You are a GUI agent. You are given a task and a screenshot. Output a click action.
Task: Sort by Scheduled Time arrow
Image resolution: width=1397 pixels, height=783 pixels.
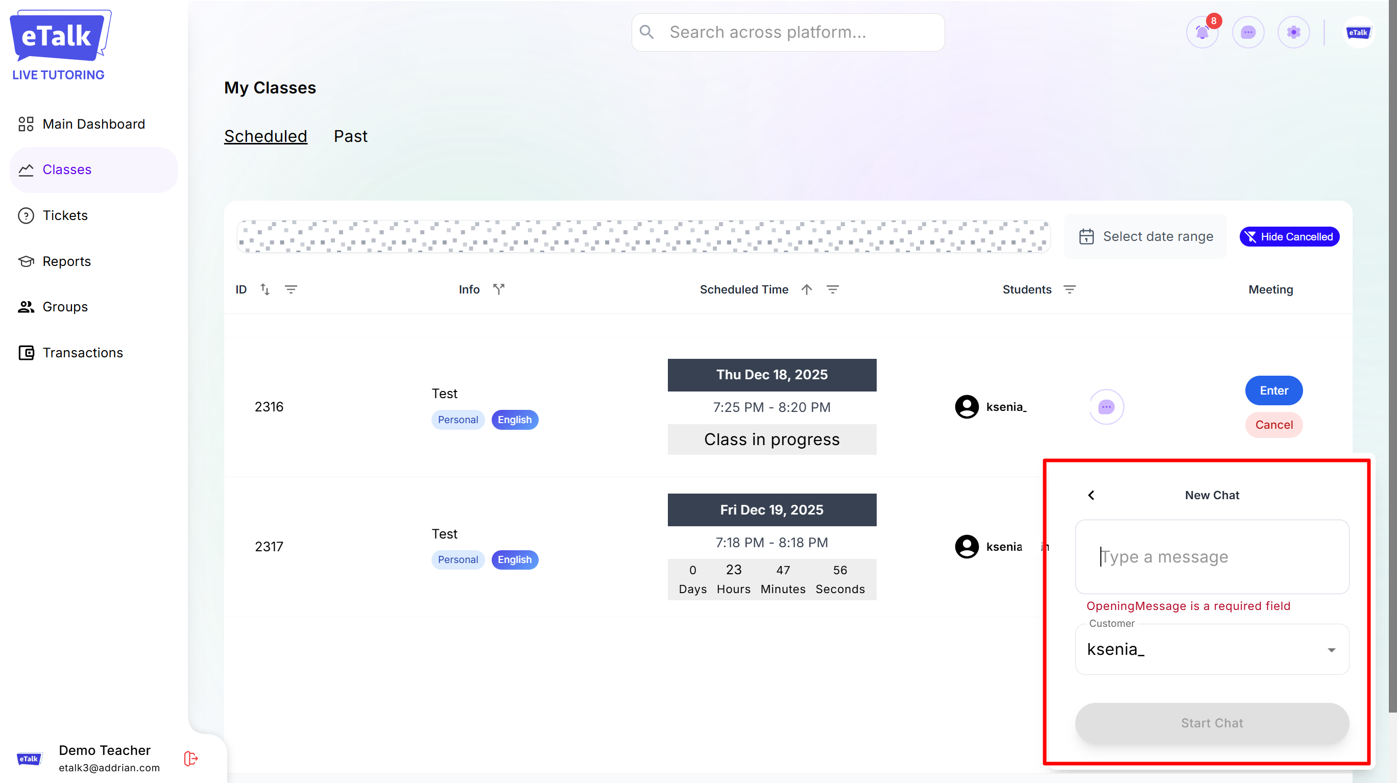[806, 289]
